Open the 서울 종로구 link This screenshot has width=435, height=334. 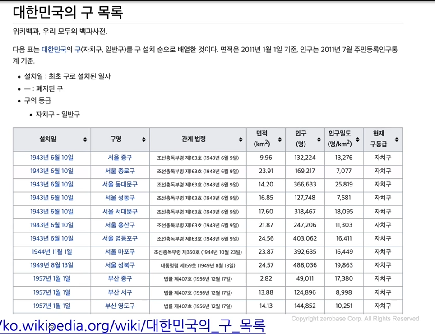(120, 171)
